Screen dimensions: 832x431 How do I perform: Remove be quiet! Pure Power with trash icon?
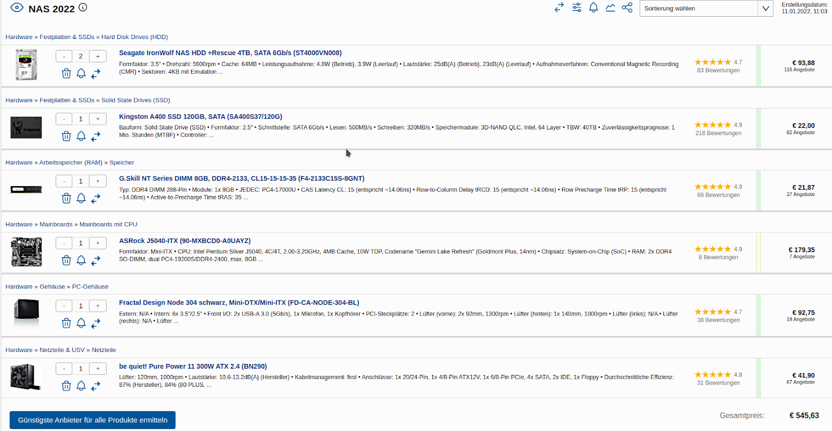[66, 386]
